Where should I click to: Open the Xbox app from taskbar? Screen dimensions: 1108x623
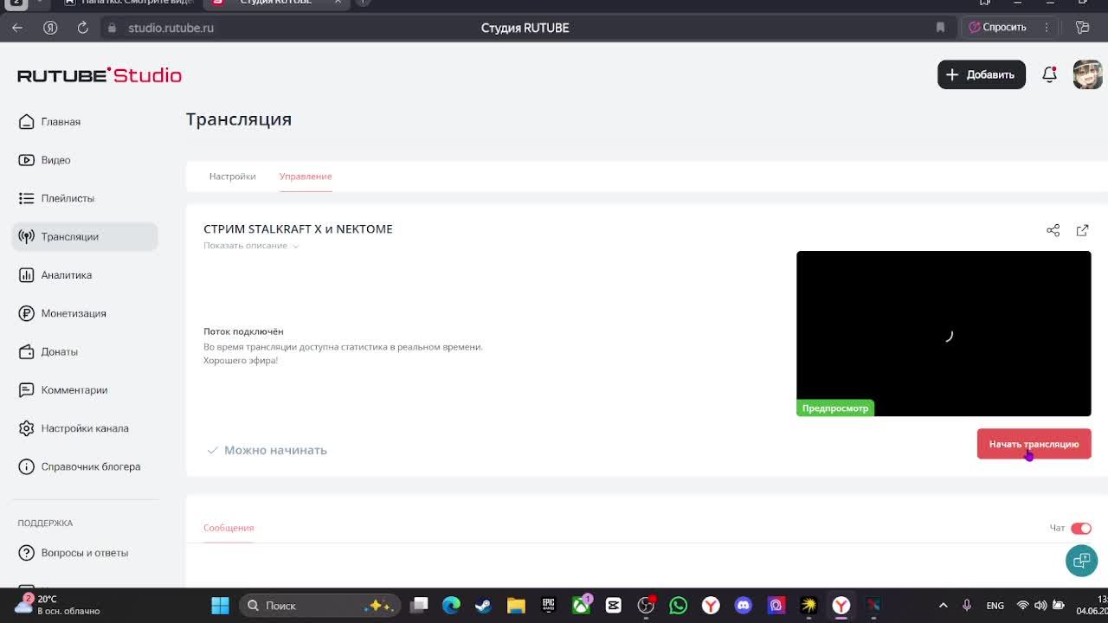(581, 606)
